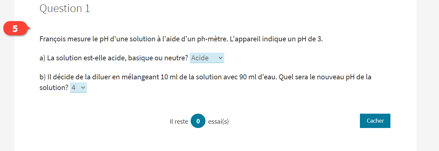The height and width of the screenshot is (151, 439).
Task: Click the "Question 1" heading
Action: [x=65, y=9]
